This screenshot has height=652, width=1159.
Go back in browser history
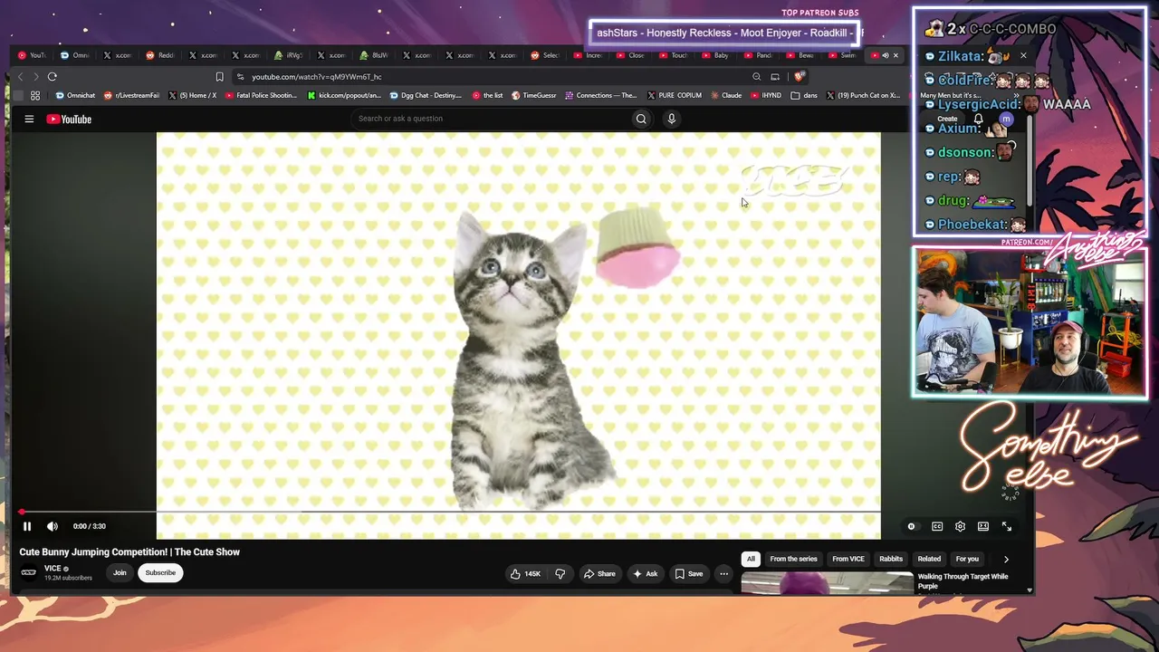[x=21, y=77]
